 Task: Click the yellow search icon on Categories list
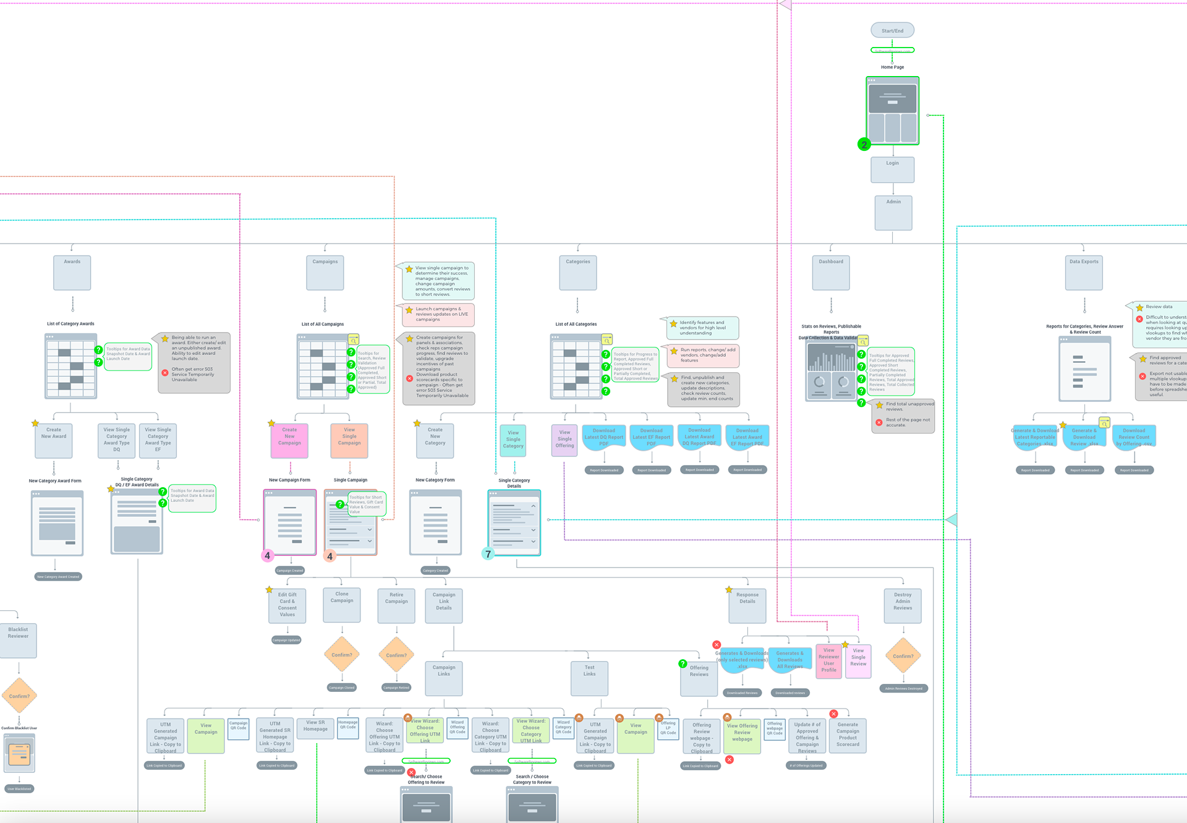click(x=606, y=340)
